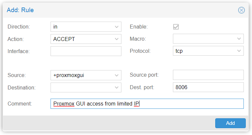Click the Dest. port field with 8006

click(208, 87)
